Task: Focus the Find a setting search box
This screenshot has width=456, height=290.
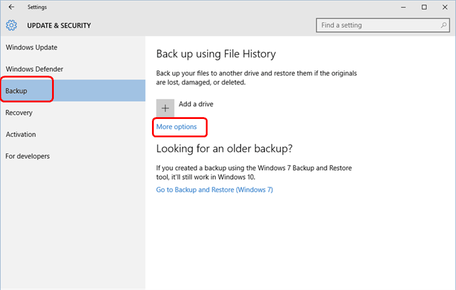Action: click(379, 25)
